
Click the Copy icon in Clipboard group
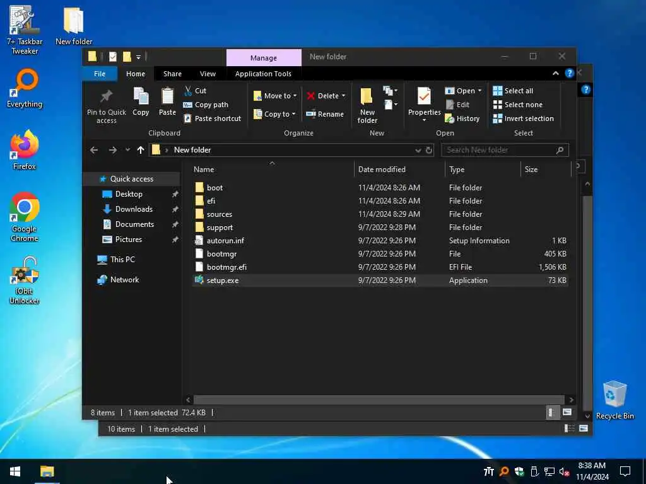coord(141,96)
